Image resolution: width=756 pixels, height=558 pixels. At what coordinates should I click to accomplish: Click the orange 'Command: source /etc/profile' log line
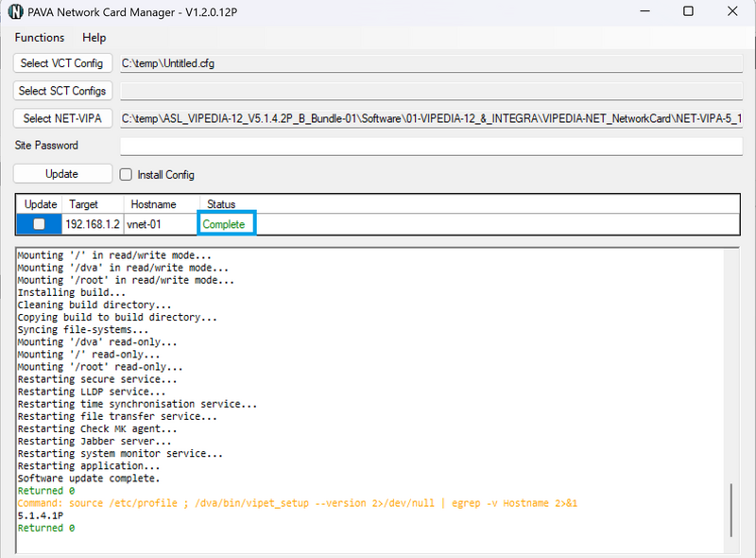(298, 503)
